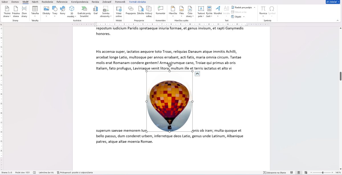Open Snímka obrazovky screenshot tool

pos(105,12)
